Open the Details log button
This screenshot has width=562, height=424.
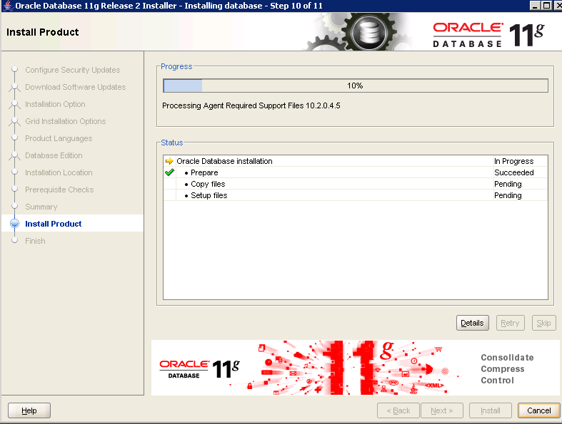(x=473, y=323)
